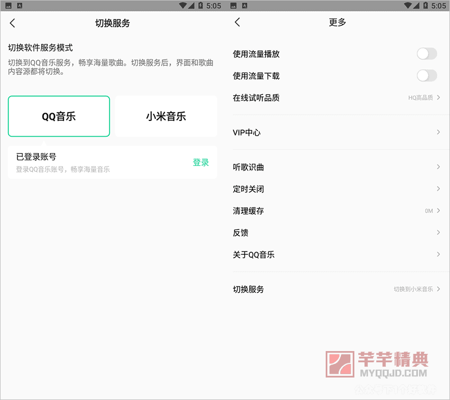This screenshot has width=450, height=400.
Task: Click the 更多 page title
Action: coord(337,22)
